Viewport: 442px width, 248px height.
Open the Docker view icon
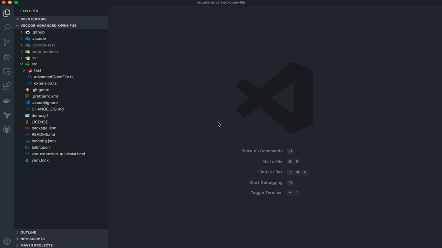(7, 101)
